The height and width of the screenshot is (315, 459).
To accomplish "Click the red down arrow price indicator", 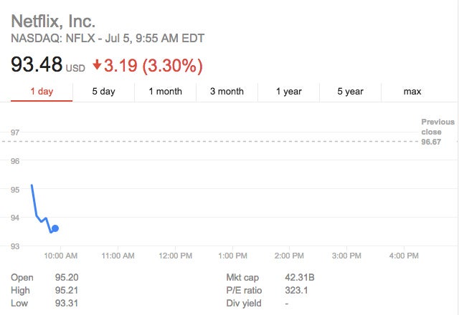I will click(x=97, y=67).
